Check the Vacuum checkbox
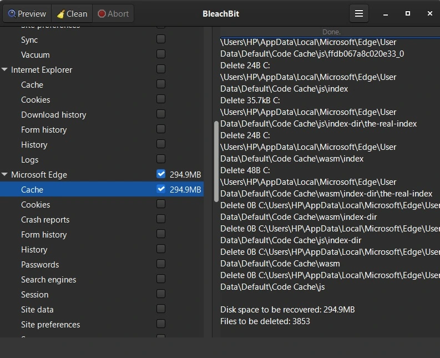The image size is (440, 358). [x=161, y=54]
